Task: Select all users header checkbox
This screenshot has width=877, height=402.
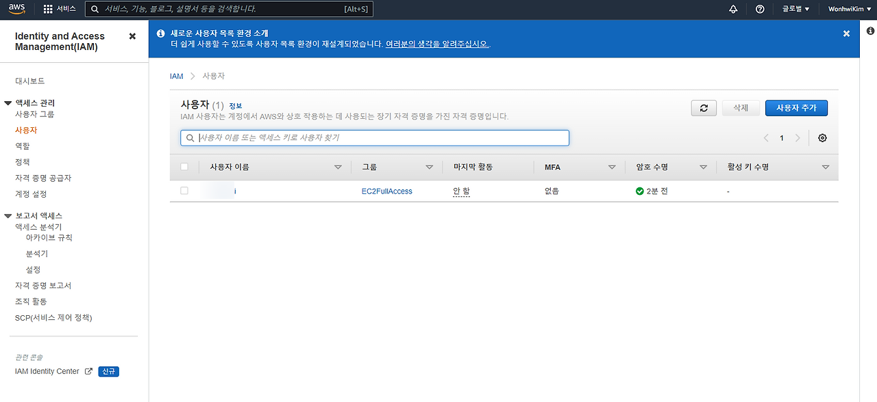Action: pos(184,167)
